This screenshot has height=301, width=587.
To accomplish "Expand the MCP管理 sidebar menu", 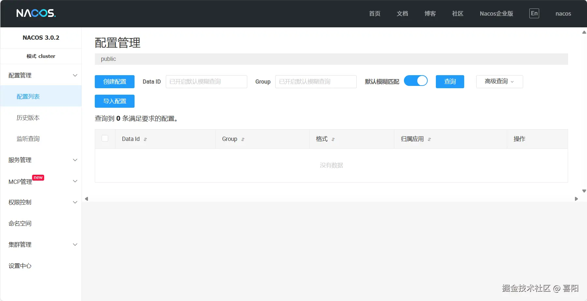I will pos(41,181).
